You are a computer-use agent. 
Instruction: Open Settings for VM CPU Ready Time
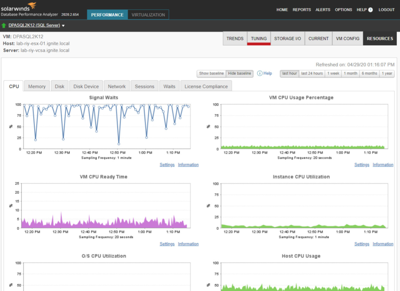[167, 244]
